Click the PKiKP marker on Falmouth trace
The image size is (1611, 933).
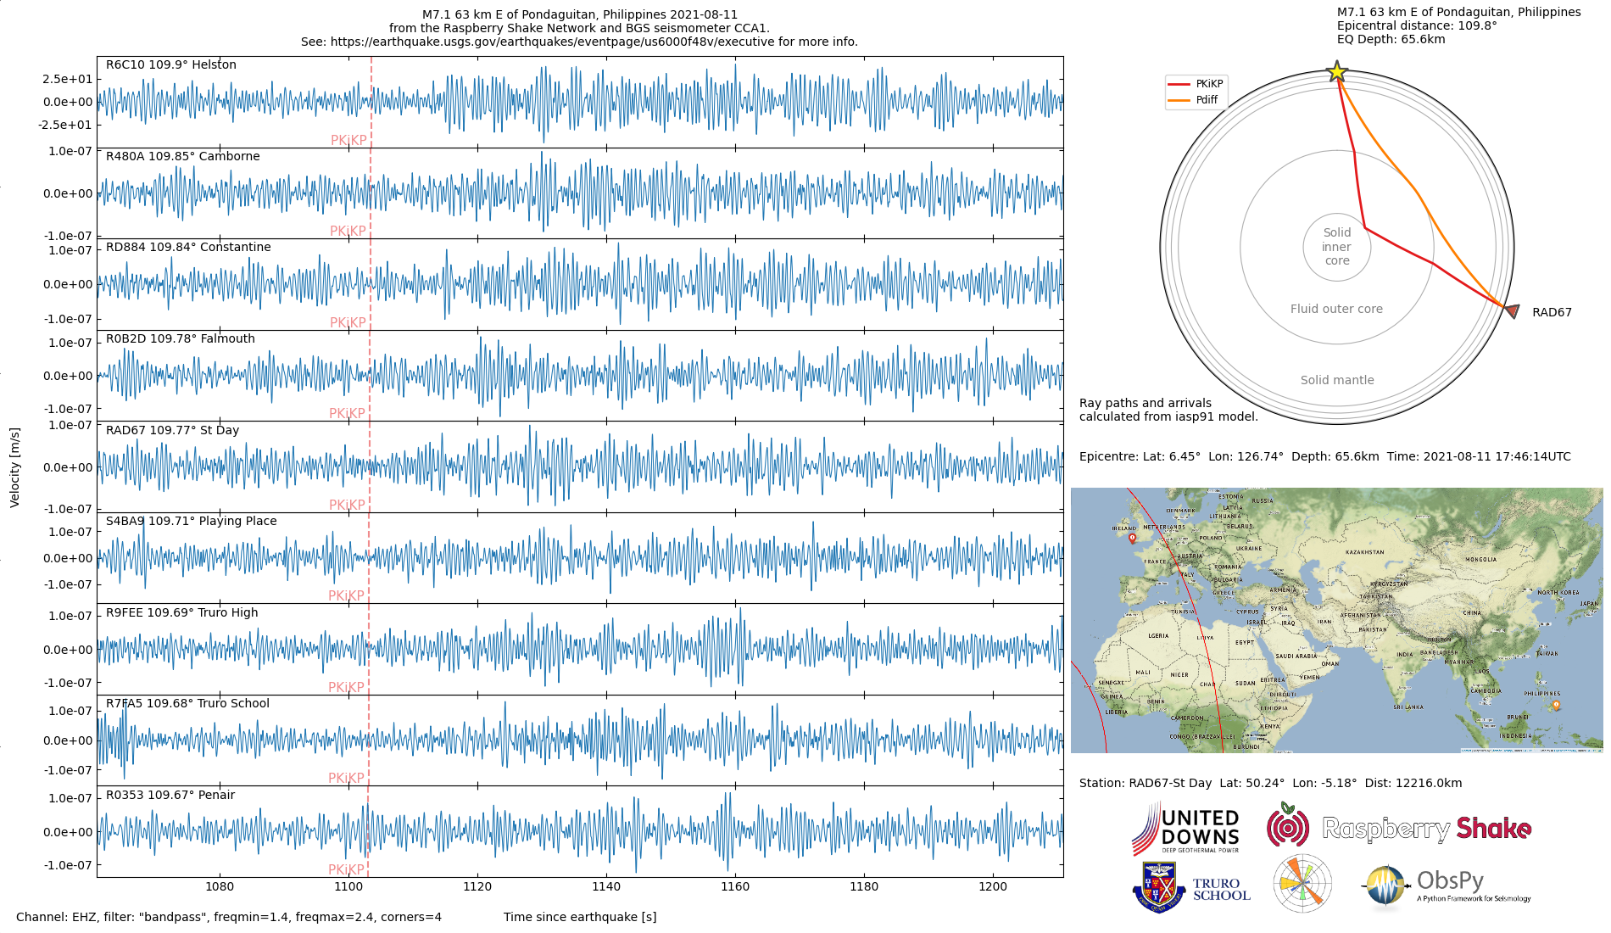[347, 413]
